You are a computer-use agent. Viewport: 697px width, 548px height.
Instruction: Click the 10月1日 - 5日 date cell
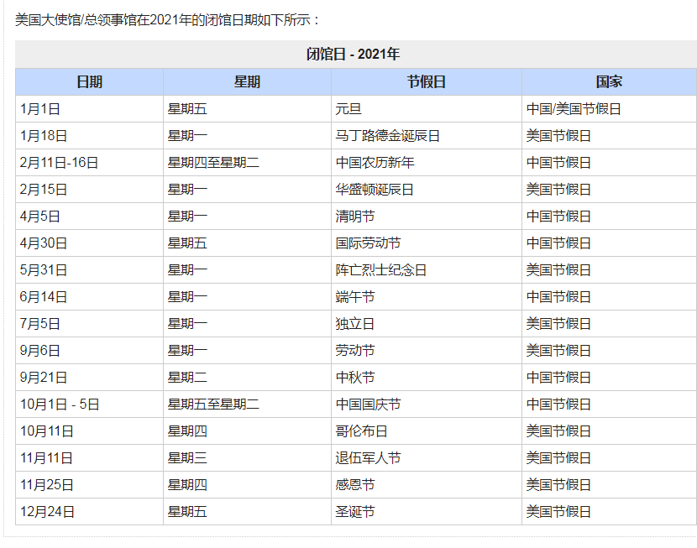(60, 404)
